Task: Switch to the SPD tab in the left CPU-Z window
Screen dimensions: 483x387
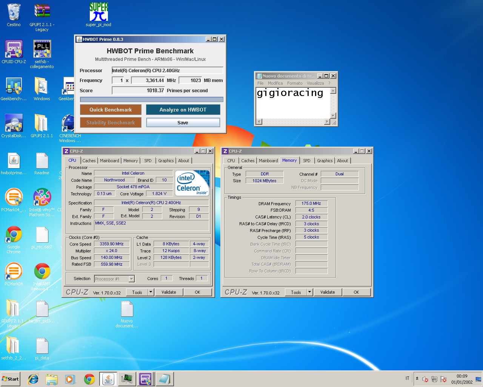Action: [148, 161]
